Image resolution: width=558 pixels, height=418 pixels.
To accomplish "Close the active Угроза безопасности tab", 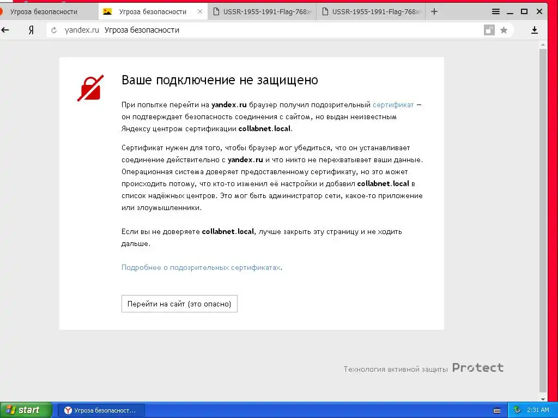I will [x=200, y=12].
